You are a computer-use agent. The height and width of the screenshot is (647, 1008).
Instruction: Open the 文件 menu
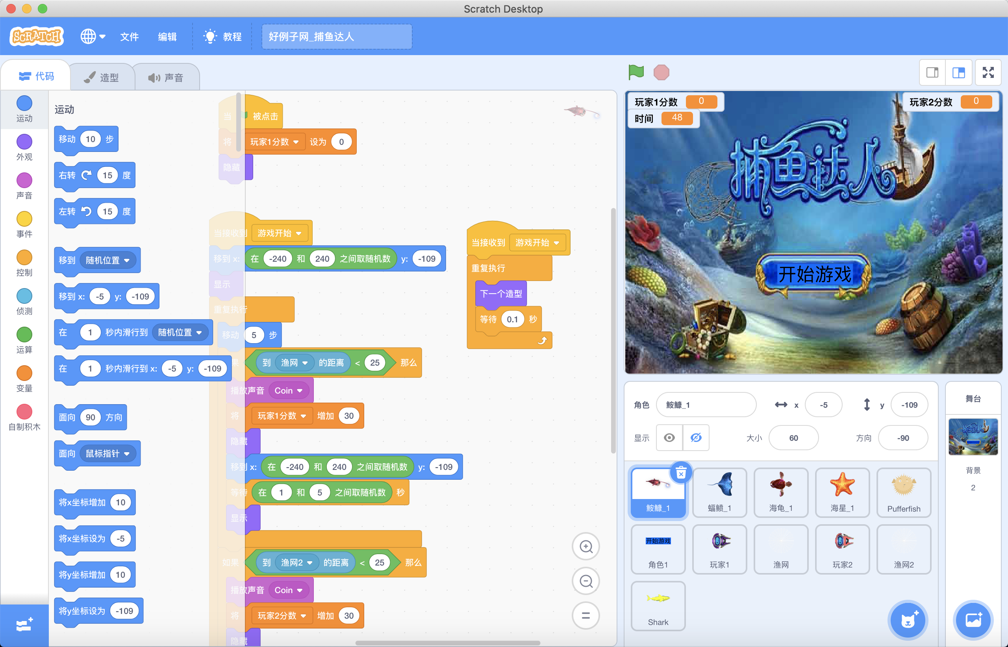129,37
